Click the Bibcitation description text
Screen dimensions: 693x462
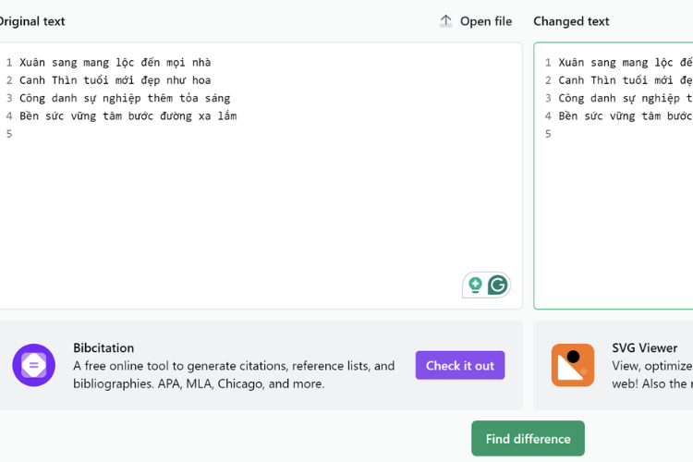[x=234, y=374]
